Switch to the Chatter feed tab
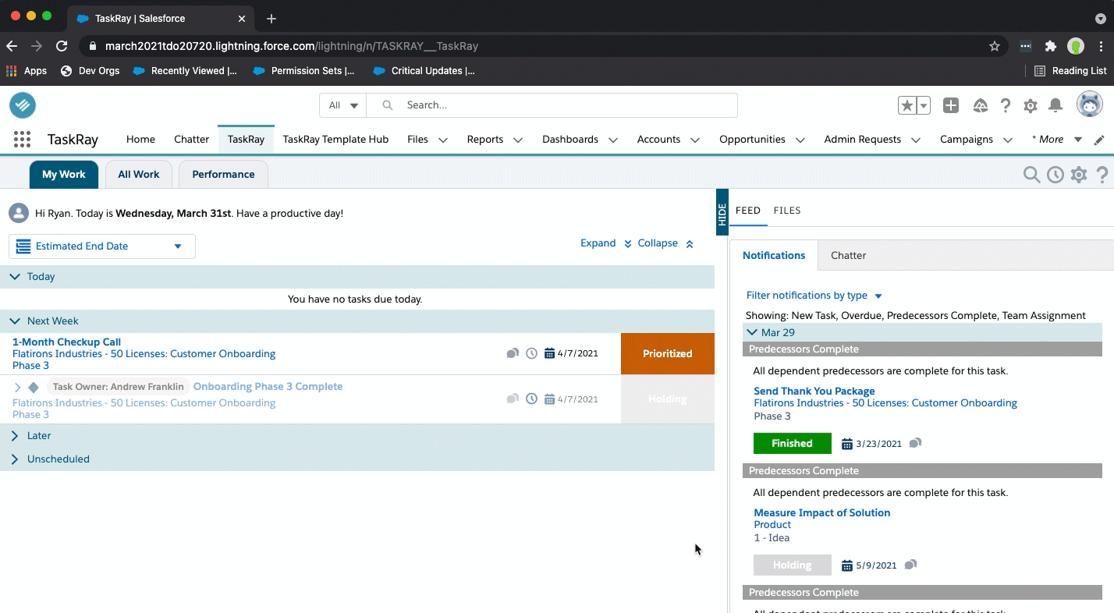The image size is (1114, 613). (848, 256)
